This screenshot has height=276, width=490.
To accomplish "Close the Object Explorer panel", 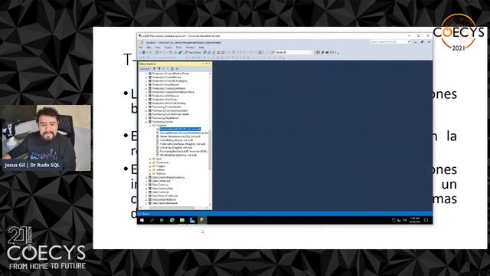I will [x=210, y=64].
